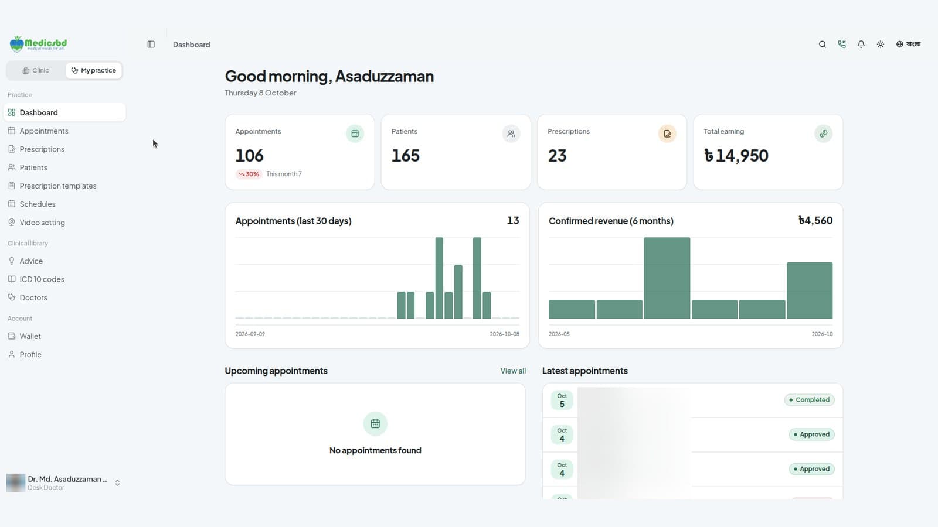Open Prescriptions sidebar item

point(64,149)
